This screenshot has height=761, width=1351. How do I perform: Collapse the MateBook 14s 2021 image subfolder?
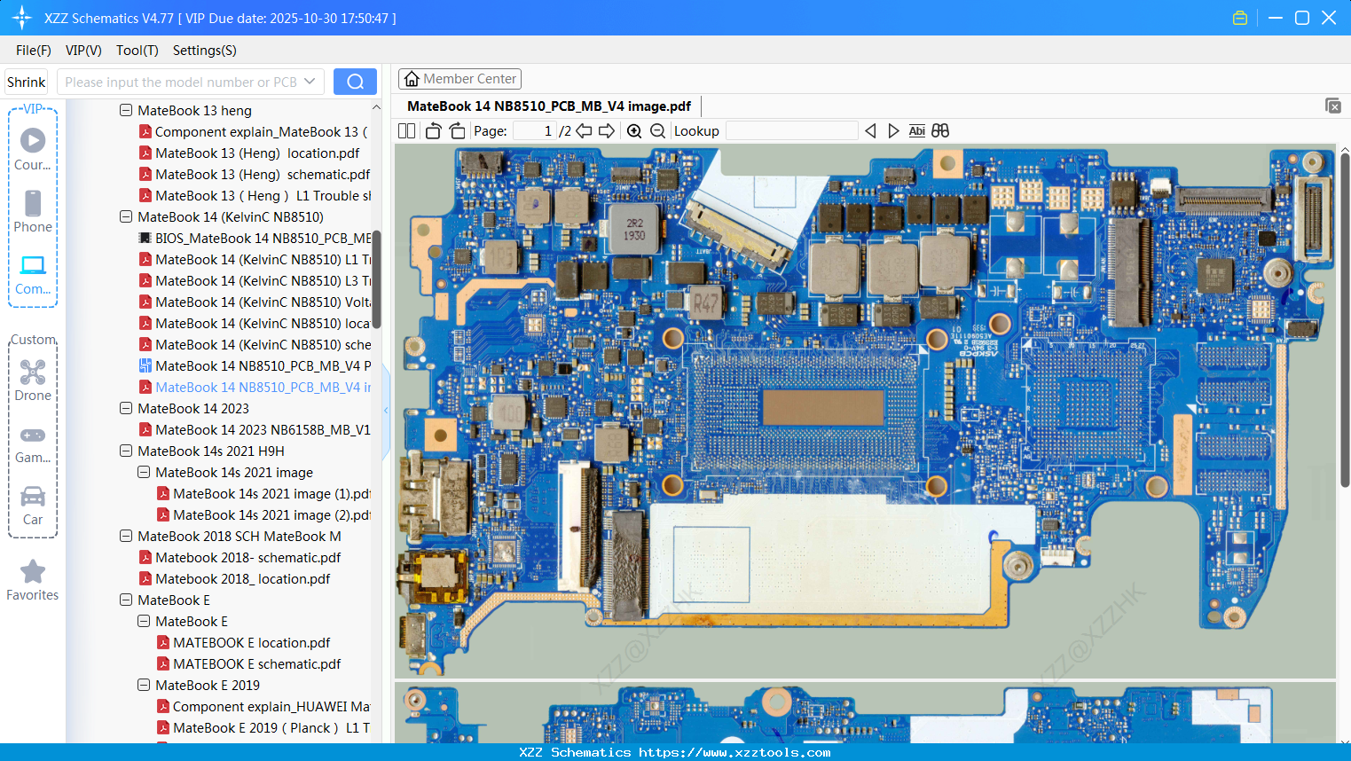(x=144, y=473)
